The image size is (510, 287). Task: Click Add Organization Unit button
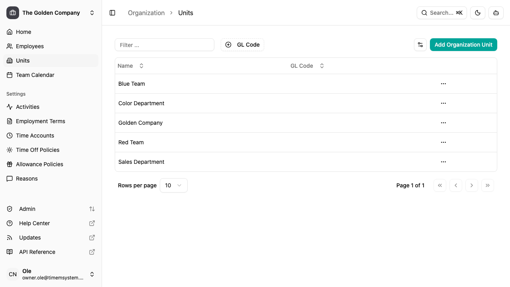[x=463, y=45]
